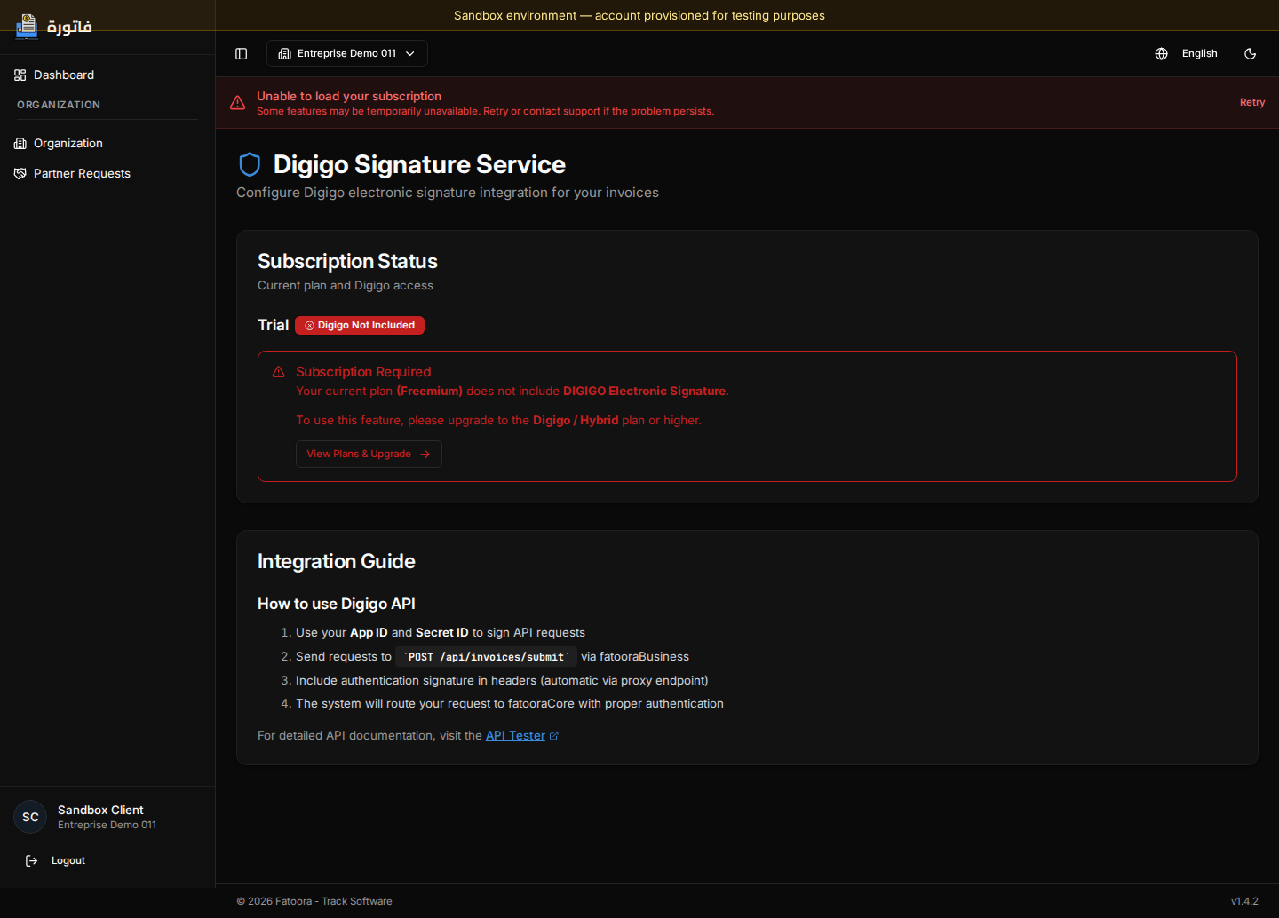Viewport: 1279px width, 918px height.
Task: Click the ORGANIZATION section heading
Action: (59, 105)
